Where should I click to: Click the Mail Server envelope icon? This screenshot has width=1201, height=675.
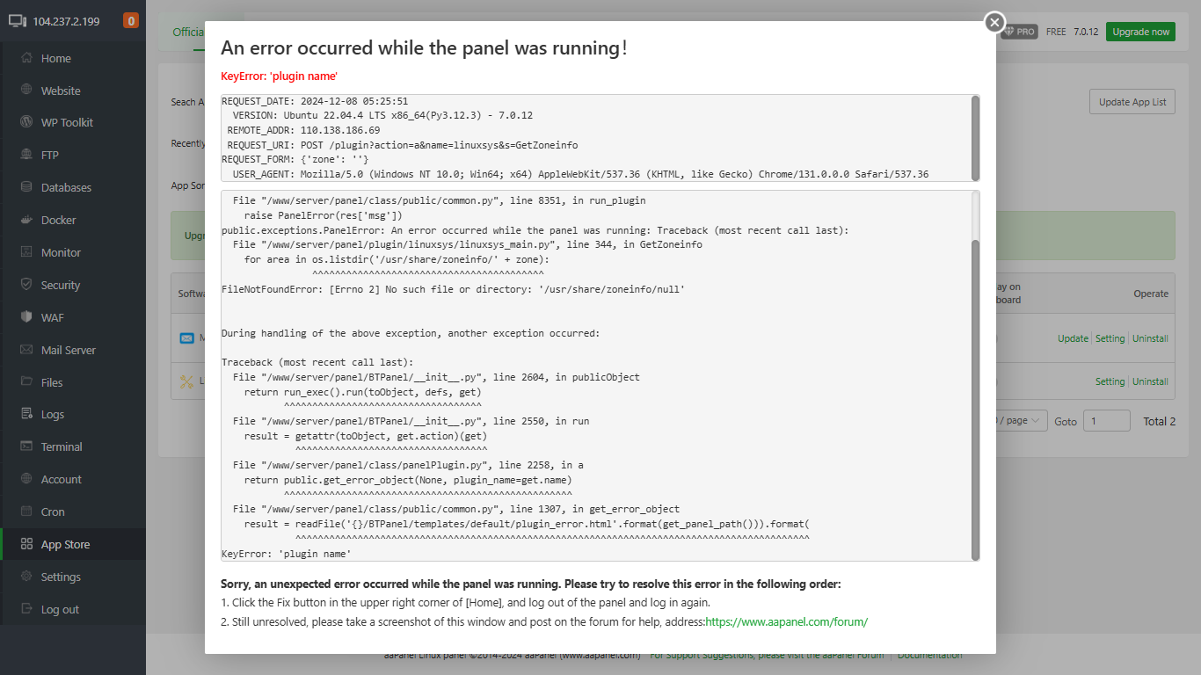tap(25, 350)
